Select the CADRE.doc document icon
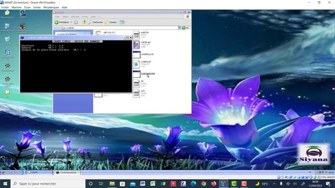 click(x=136, y=45)
